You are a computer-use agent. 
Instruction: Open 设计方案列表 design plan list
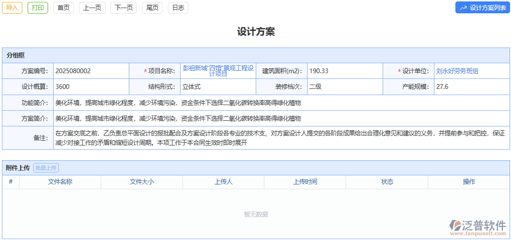[x=482, y=8]
